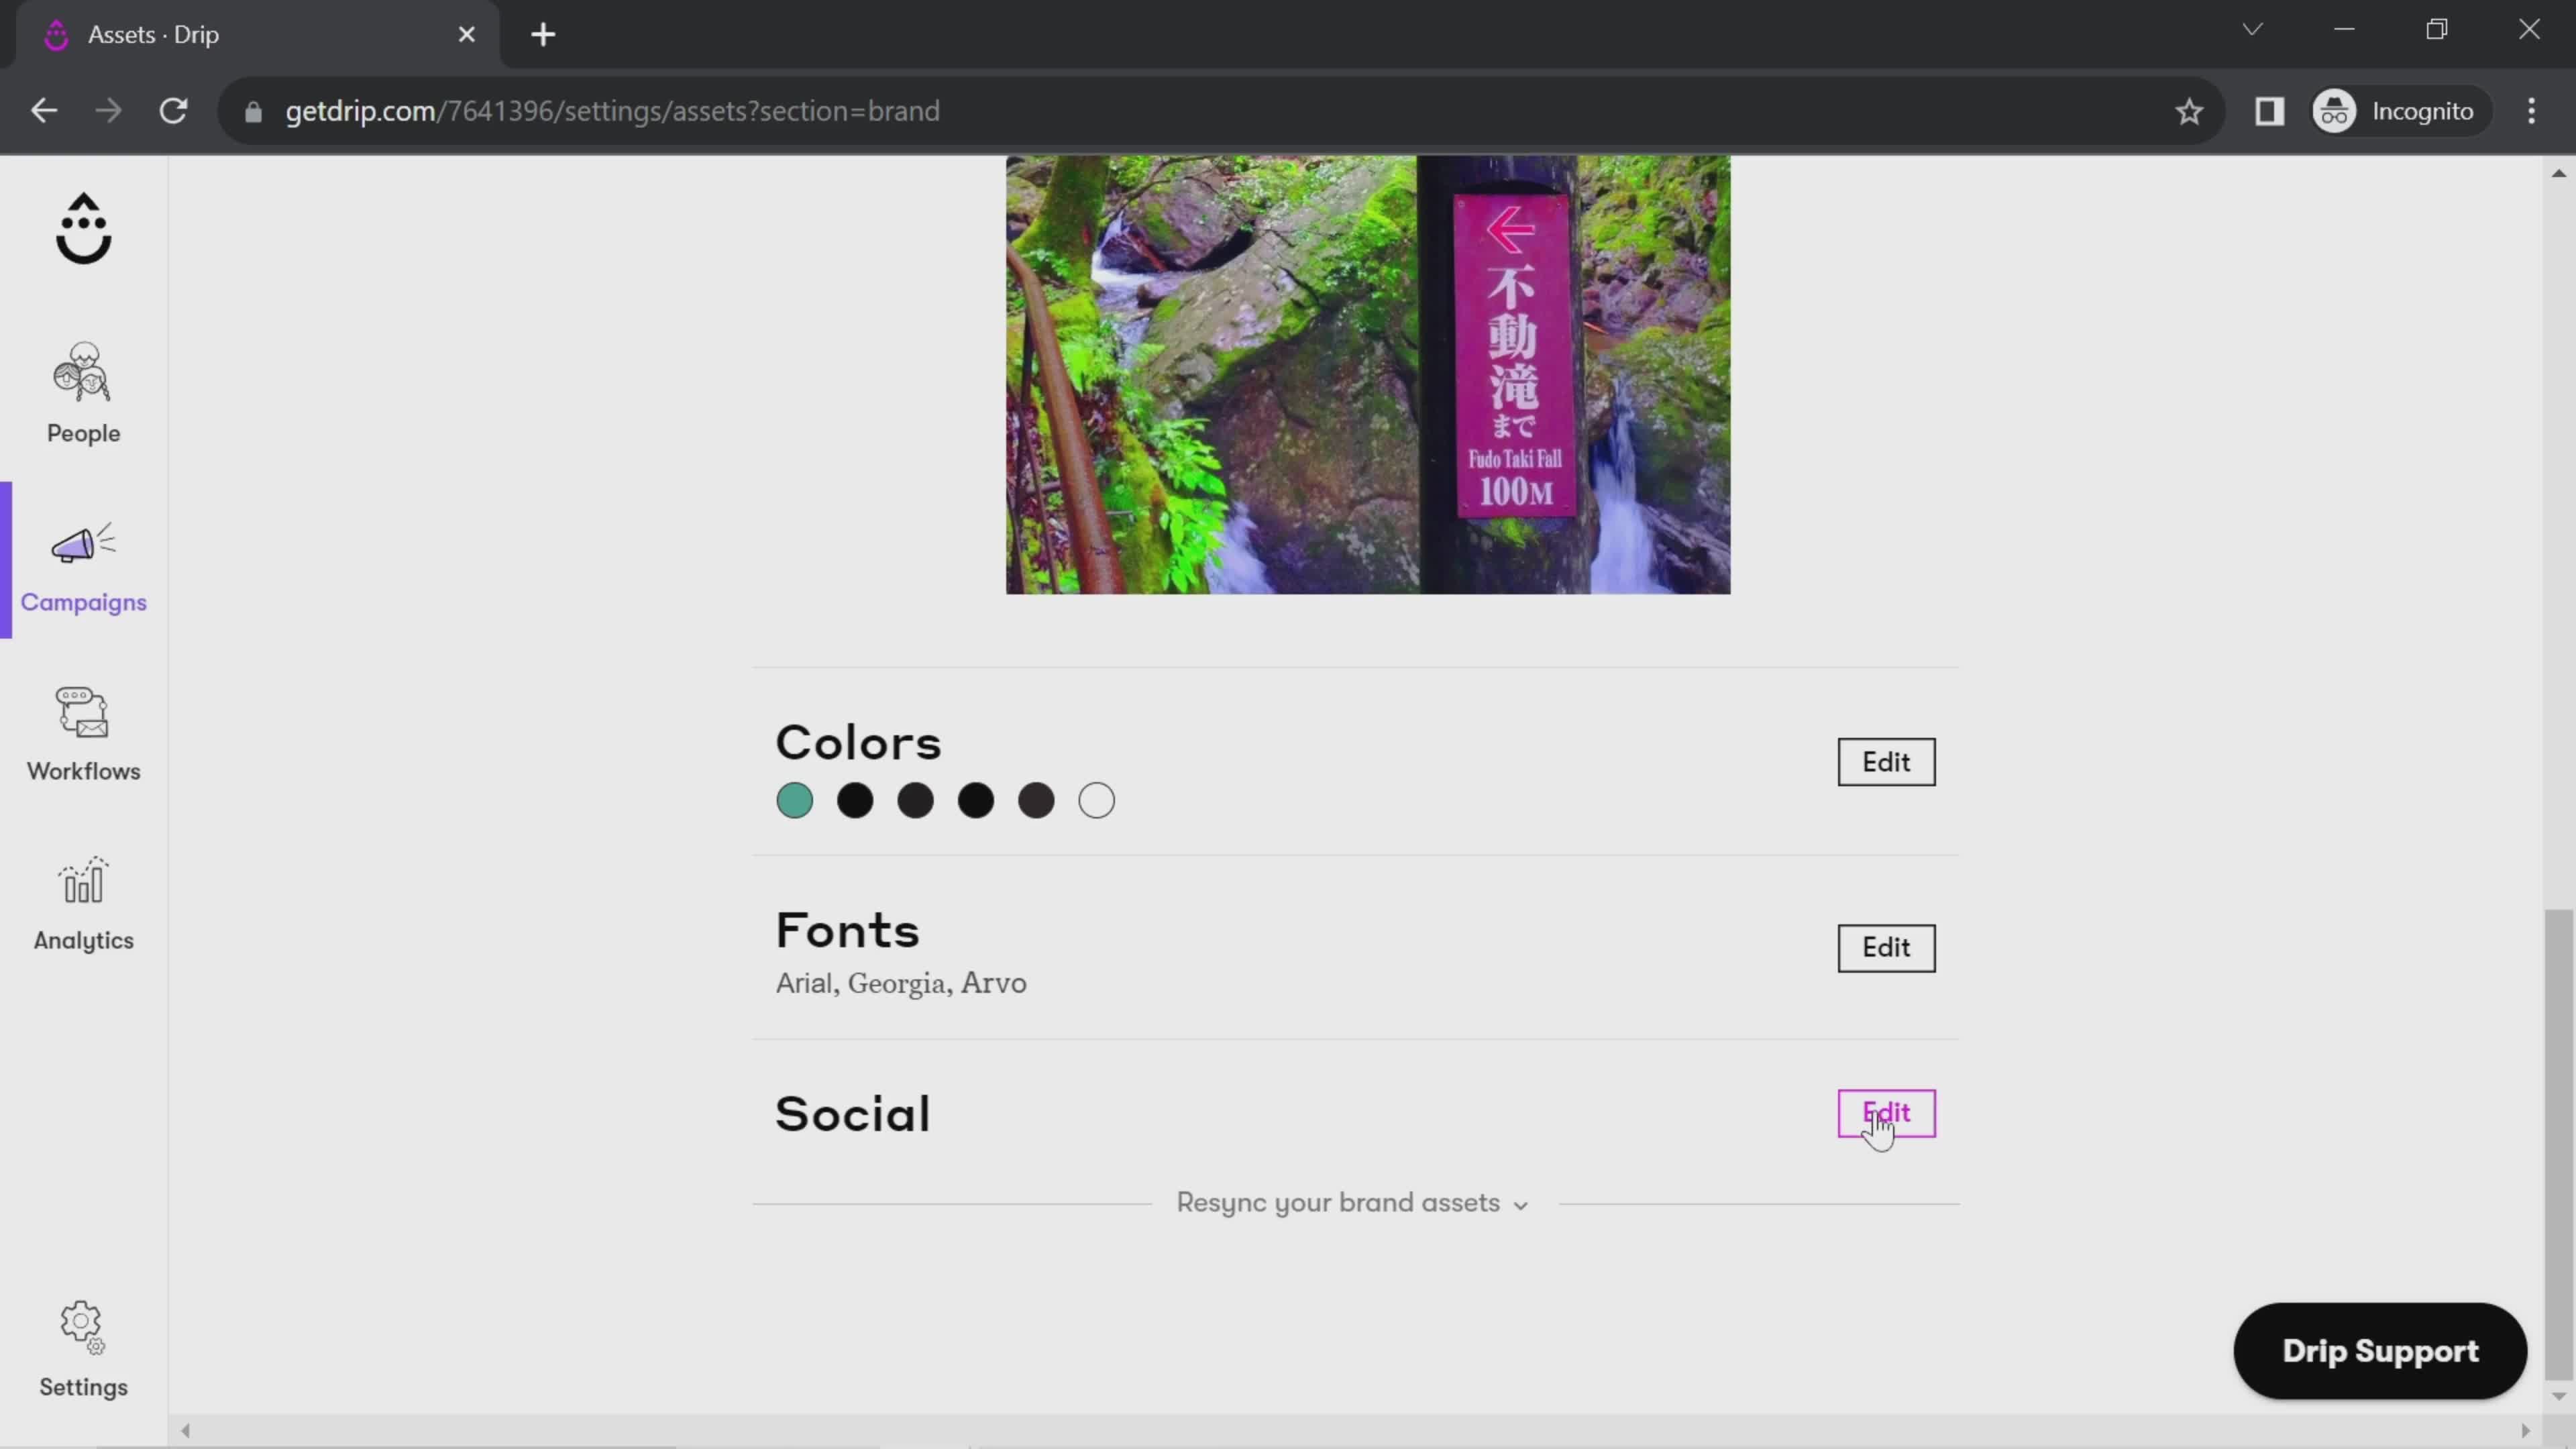
Task: Open the tab search chevron
Action: [2252, 30]
